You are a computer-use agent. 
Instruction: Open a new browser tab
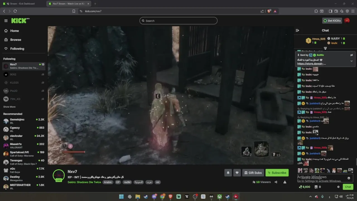[x=95, y=4]
